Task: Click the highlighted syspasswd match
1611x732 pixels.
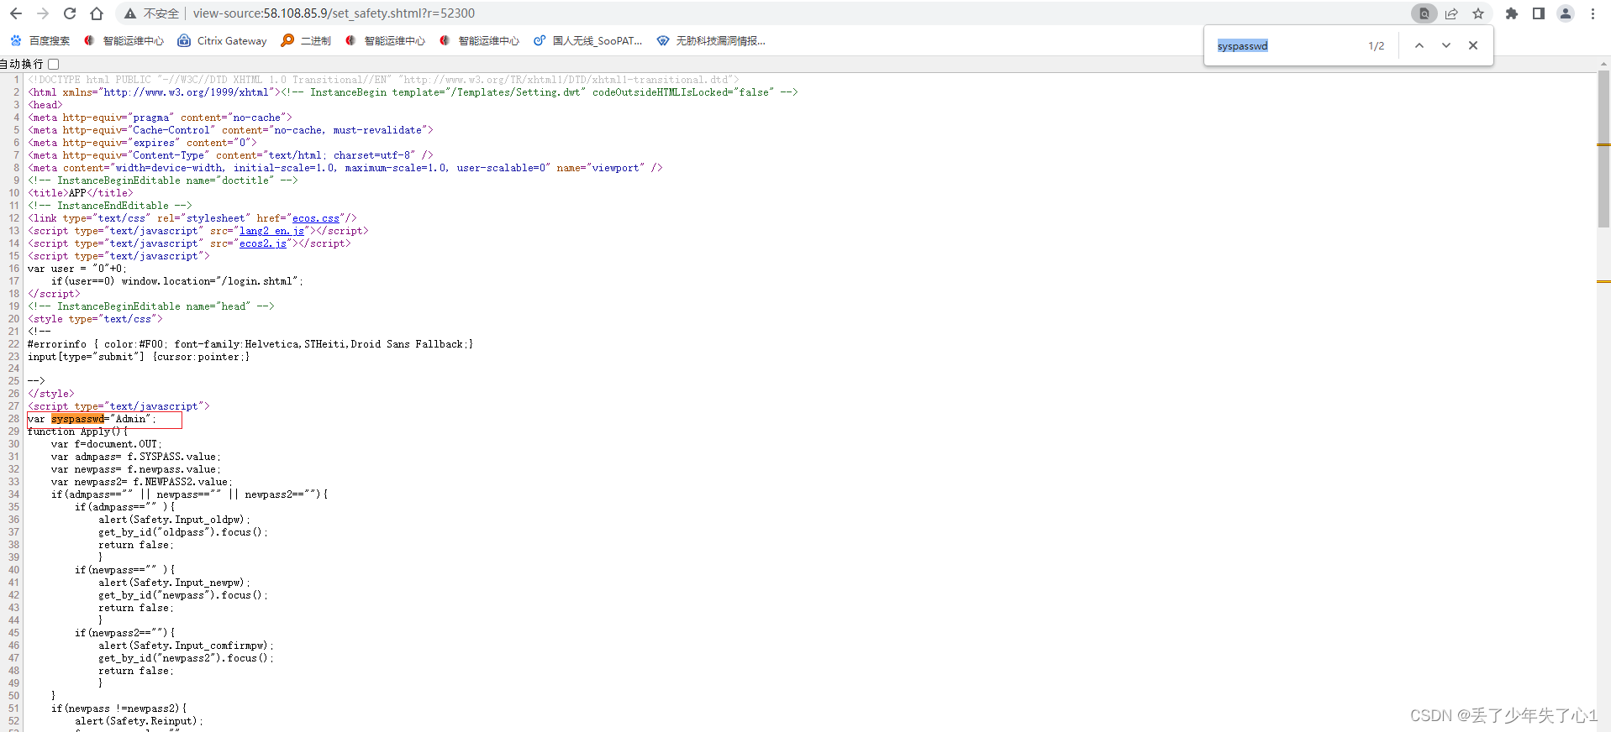Action: [77, 419]
